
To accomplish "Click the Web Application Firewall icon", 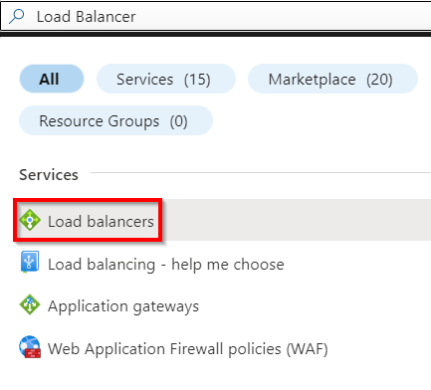I will pos(30,347).
